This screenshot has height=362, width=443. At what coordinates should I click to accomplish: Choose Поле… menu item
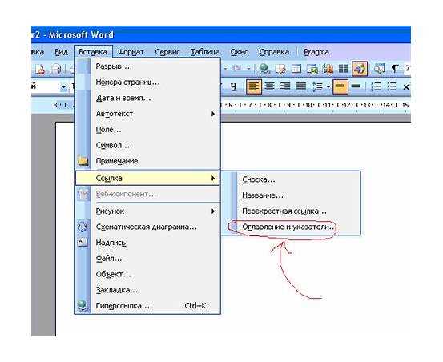coord(147,130)
